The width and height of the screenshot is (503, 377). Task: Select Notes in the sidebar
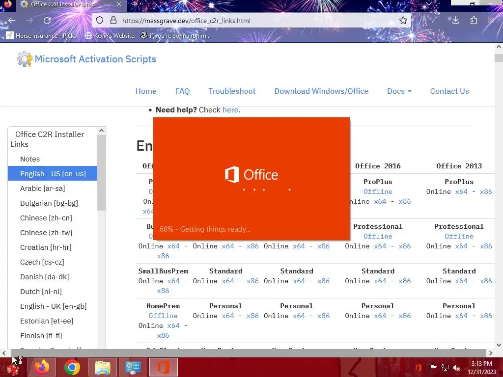[x=30, y=159]
